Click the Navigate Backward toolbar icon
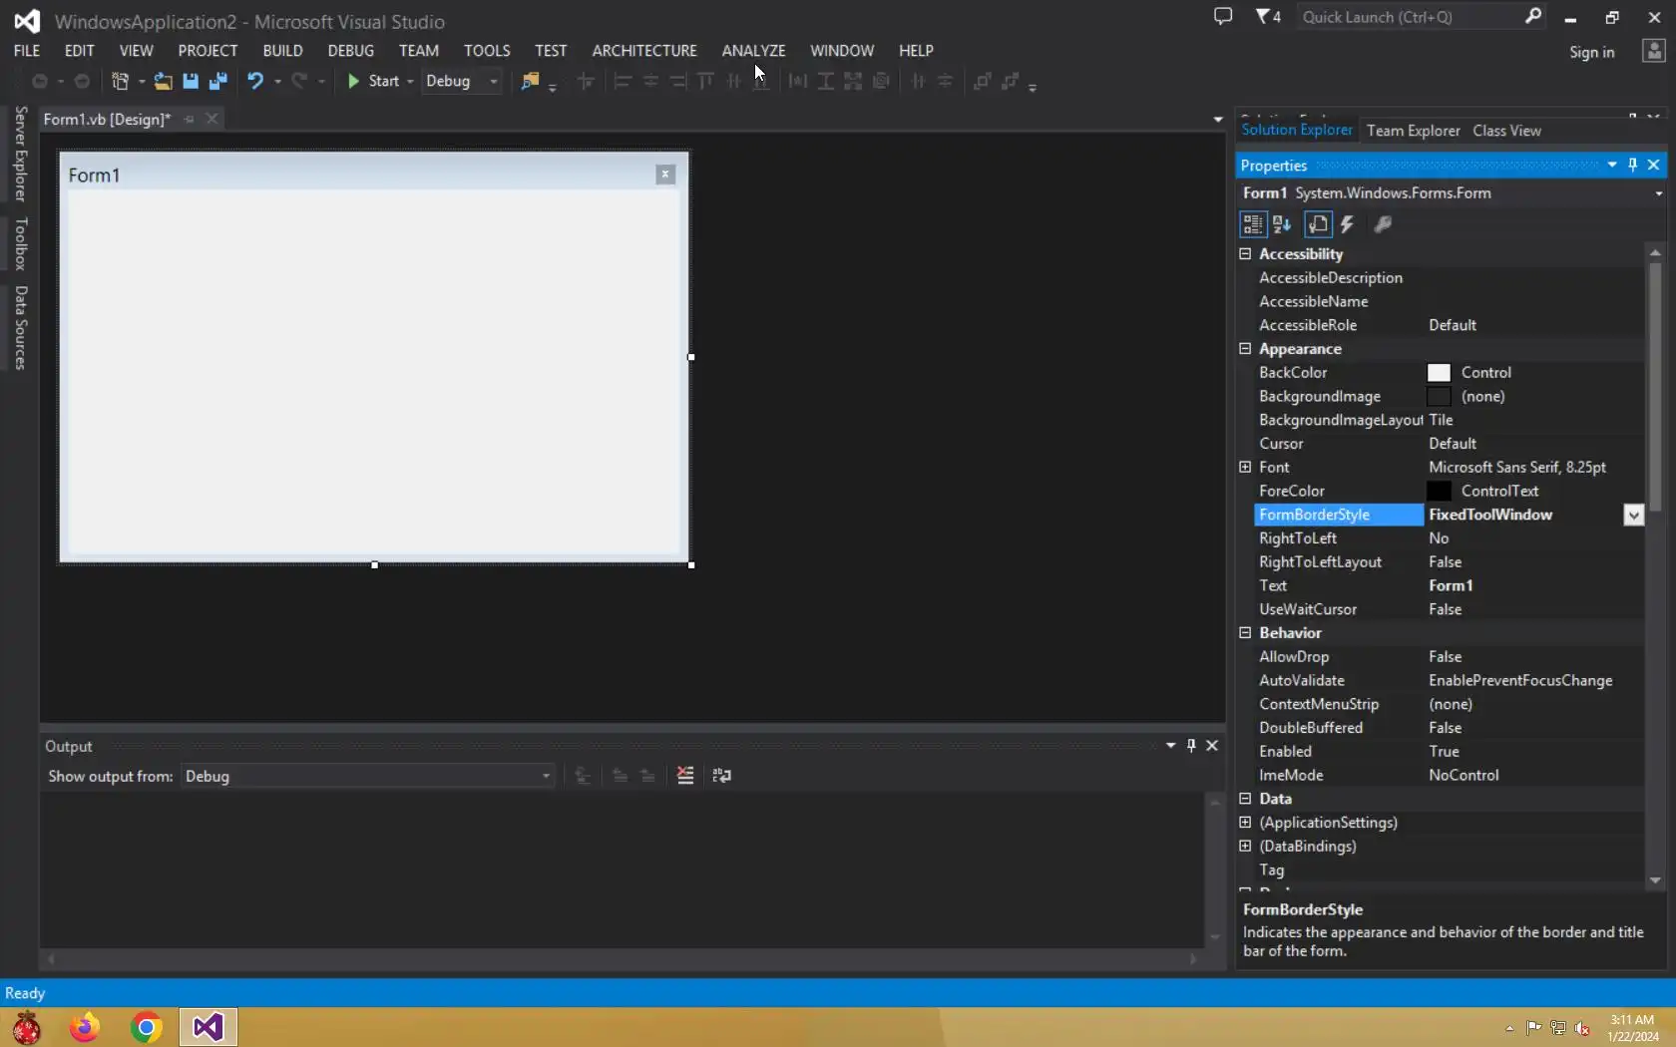This screenshot has width=1676, height=1047. (x=40, y=82)
